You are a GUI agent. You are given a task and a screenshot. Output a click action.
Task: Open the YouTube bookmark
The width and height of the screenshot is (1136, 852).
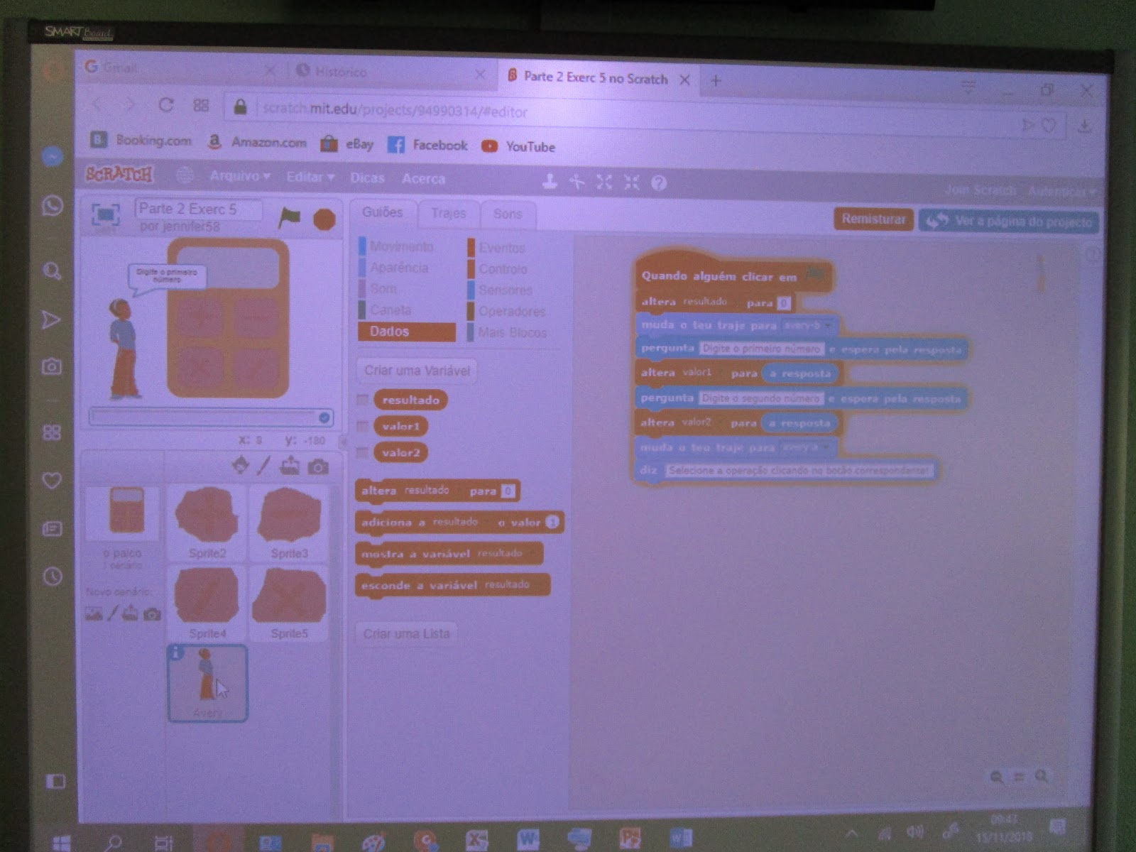click(519, 146)
